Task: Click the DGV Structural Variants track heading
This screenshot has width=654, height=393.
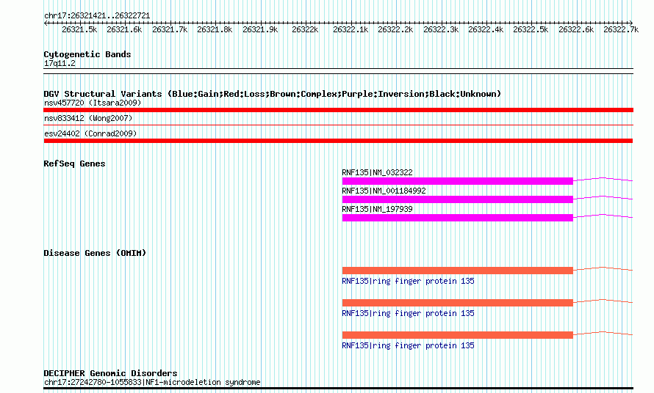Action: tap(272, 94)
